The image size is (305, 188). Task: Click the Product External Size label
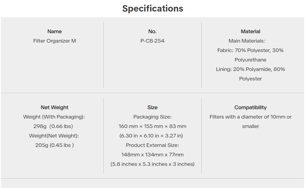click(152, 145)
